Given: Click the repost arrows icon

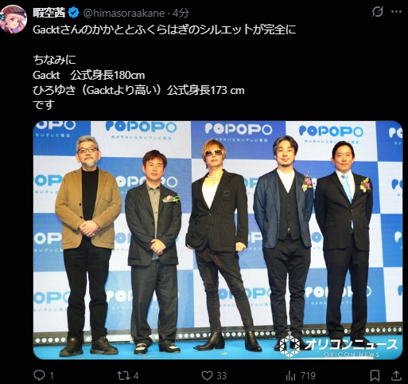Looking at the screenshot, I should pos(123,375).
